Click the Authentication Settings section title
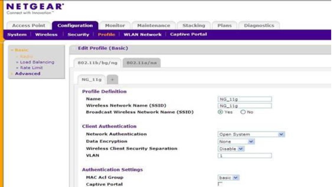The height and width of the screenshot is (187, 332). (112, 170)
